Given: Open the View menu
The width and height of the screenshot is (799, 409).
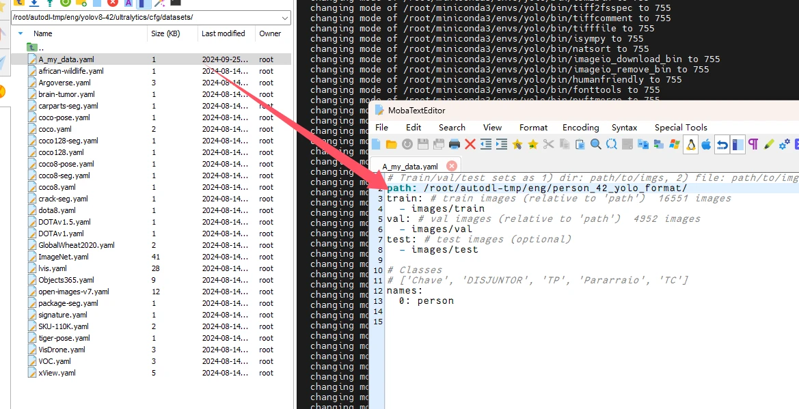Looking at the screenshot, I should pos(492,127).
